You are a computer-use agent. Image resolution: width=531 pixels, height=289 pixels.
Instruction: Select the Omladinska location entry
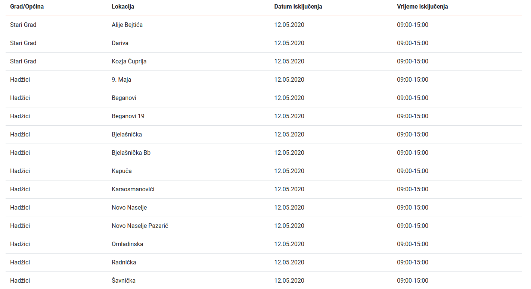127,244
